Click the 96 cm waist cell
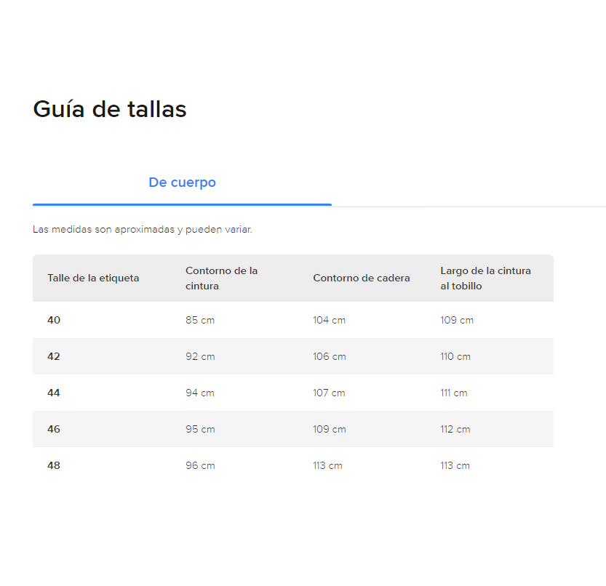This screenshot has height=586, width=606. (x=200, y=465)
